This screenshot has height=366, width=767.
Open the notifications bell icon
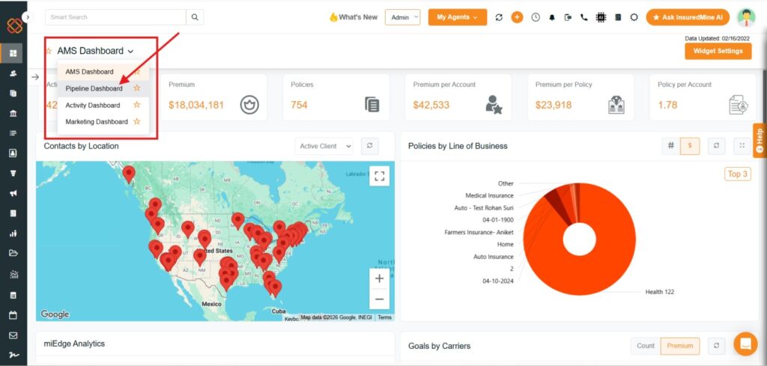tap(552, 17)
